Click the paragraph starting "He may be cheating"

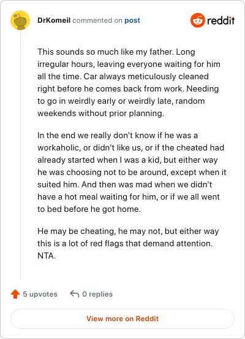[x=128, y=243]
